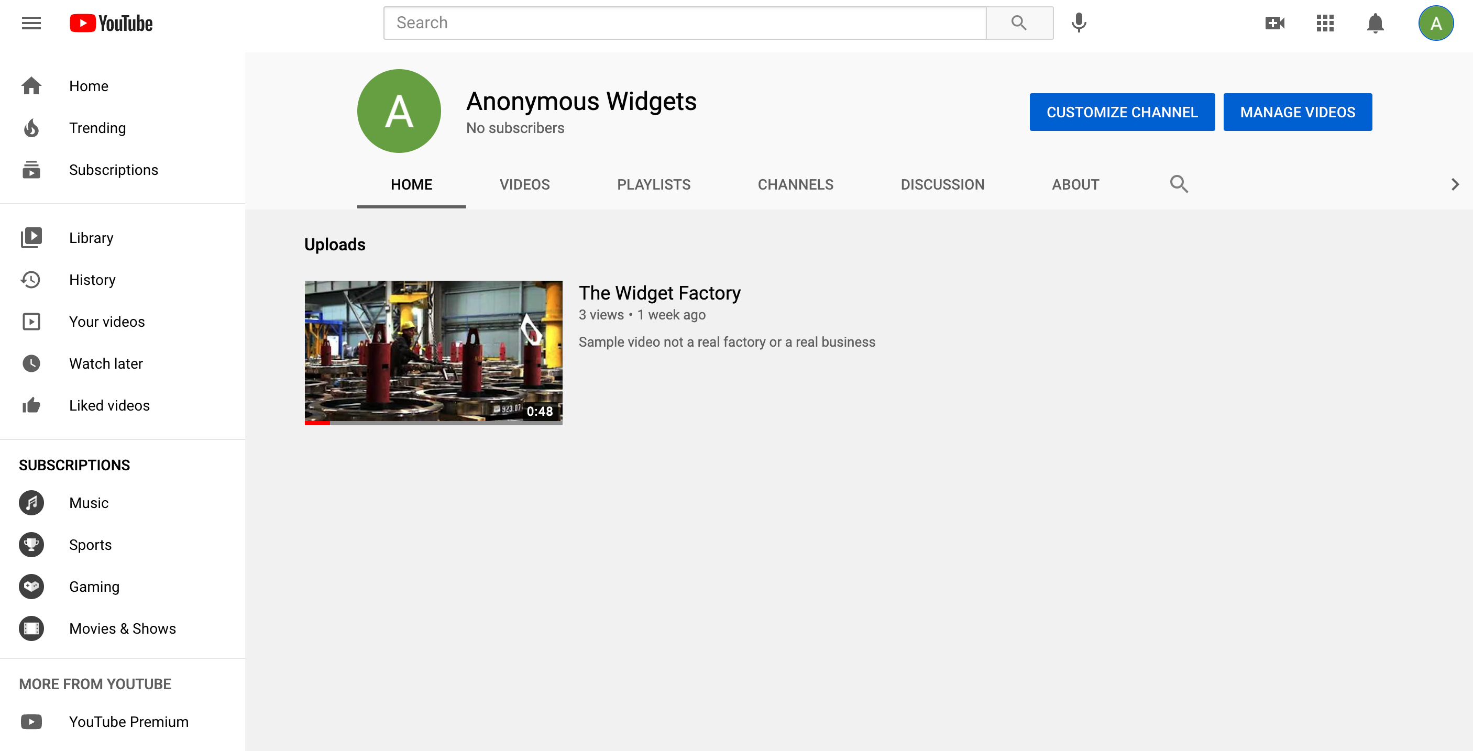Open the notifications bell

pos(1375,23)
